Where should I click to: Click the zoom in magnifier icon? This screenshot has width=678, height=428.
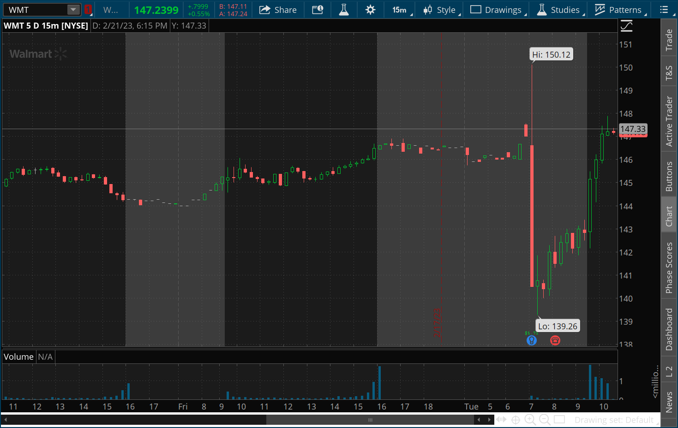tap(530, 420)
